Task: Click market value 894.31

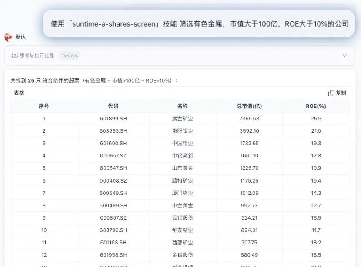Action: (x=249, y=230)
